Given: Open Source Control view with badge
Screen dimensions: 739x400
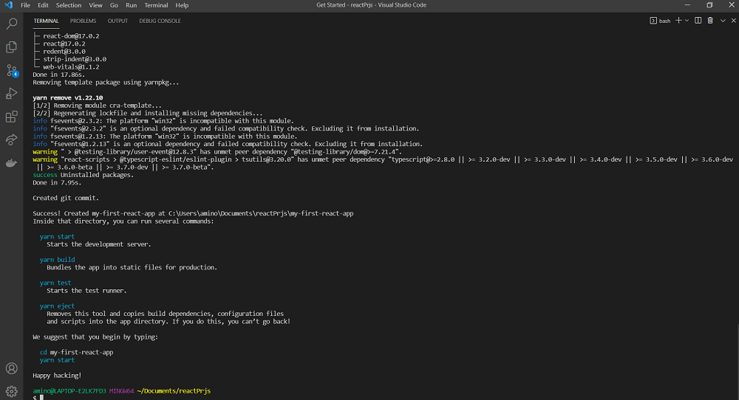Looking at the screenshot, I should click(11, 71).
